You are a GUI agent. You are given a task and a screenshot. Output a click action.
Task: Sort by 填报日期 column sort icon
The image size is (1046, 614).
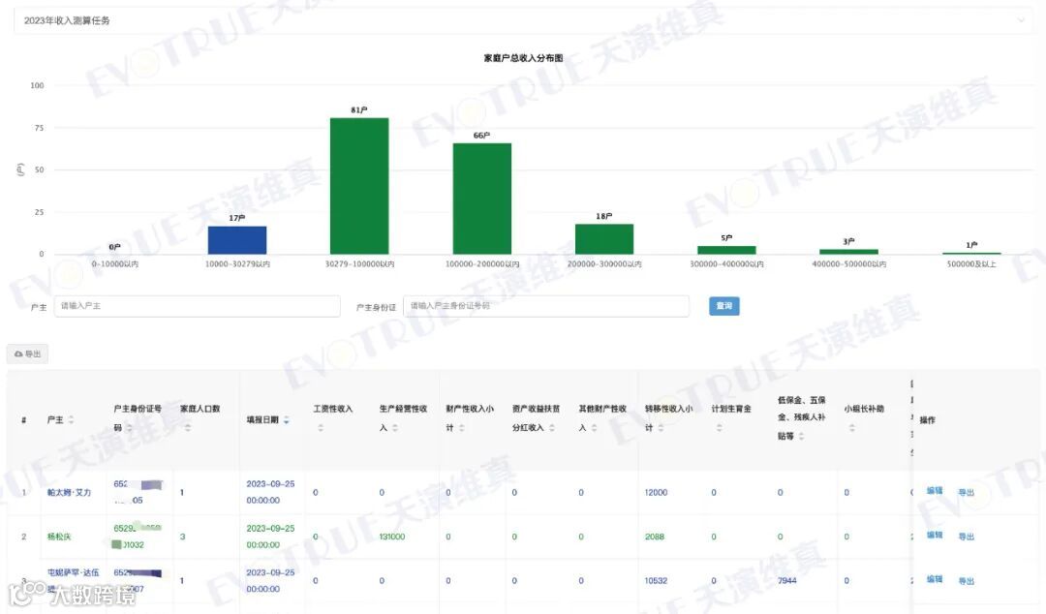coord(286,419)
